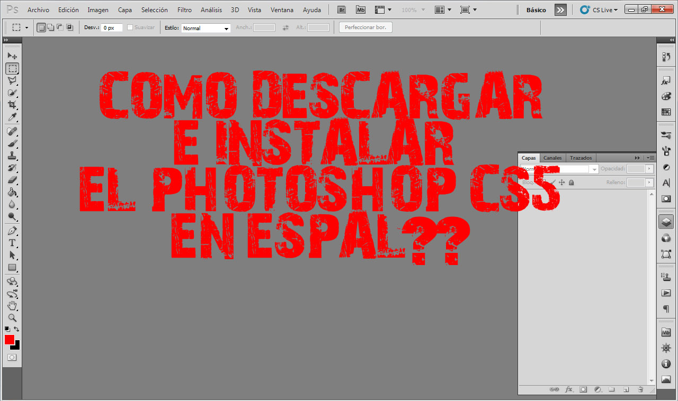Screen dimensions: 678x401
Task: Open the Filtro menu
Action: [x=184, y=10]
